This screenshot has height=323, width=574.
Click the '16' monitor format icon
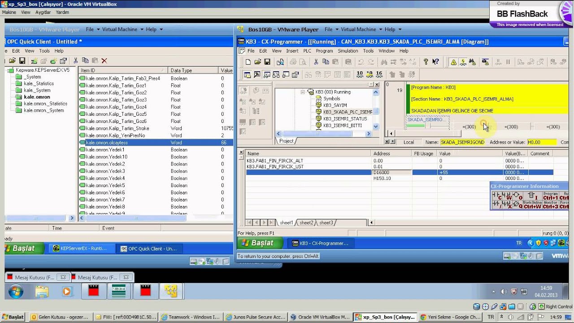click(379, 74)
